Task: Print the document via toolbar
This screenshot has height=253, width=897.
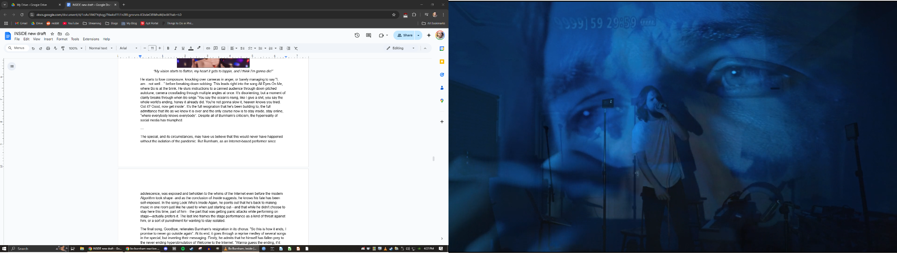Action: [48, 48]
